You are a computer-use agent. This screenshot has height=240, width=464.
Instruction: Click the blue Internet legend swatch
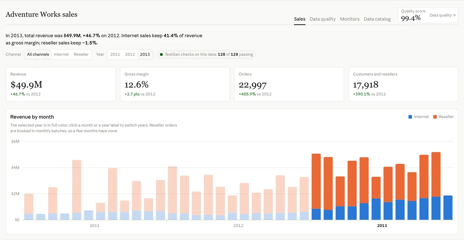click(410, 117)
